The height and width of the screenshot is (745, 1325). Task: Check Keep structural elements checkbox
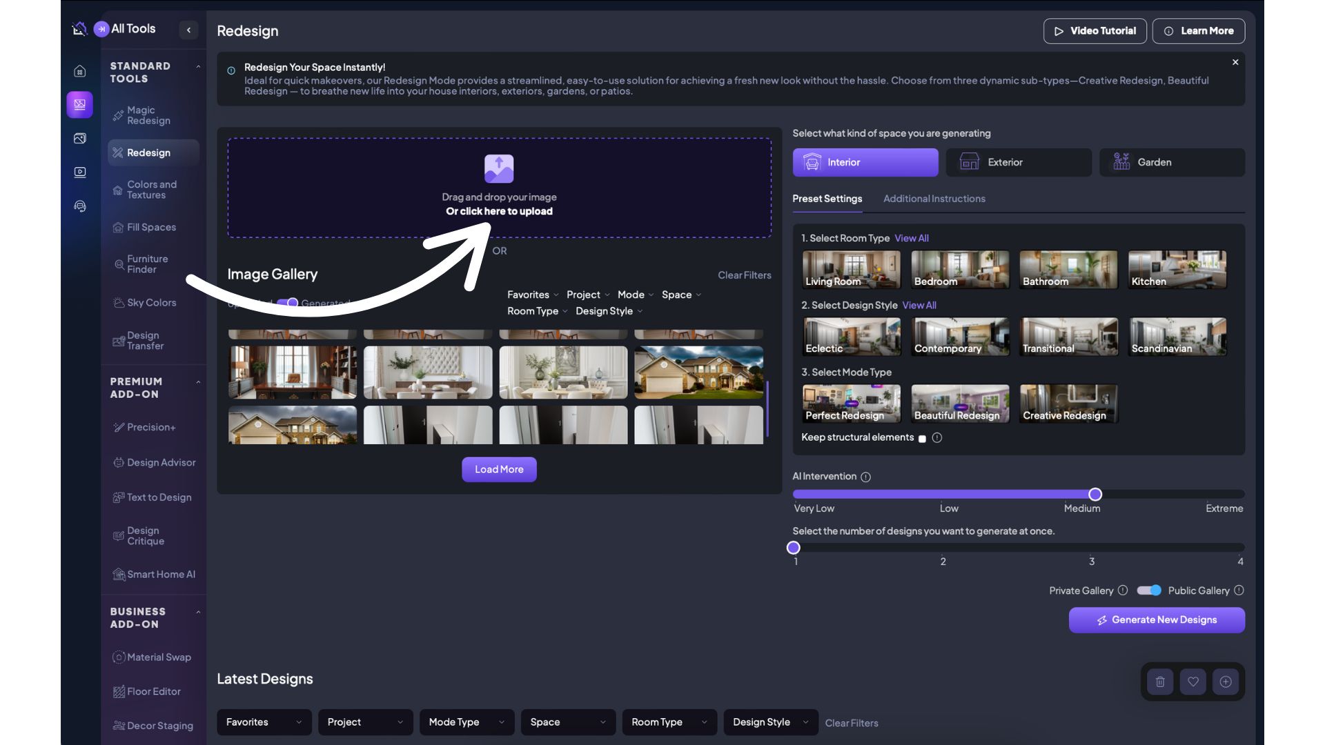922,439
